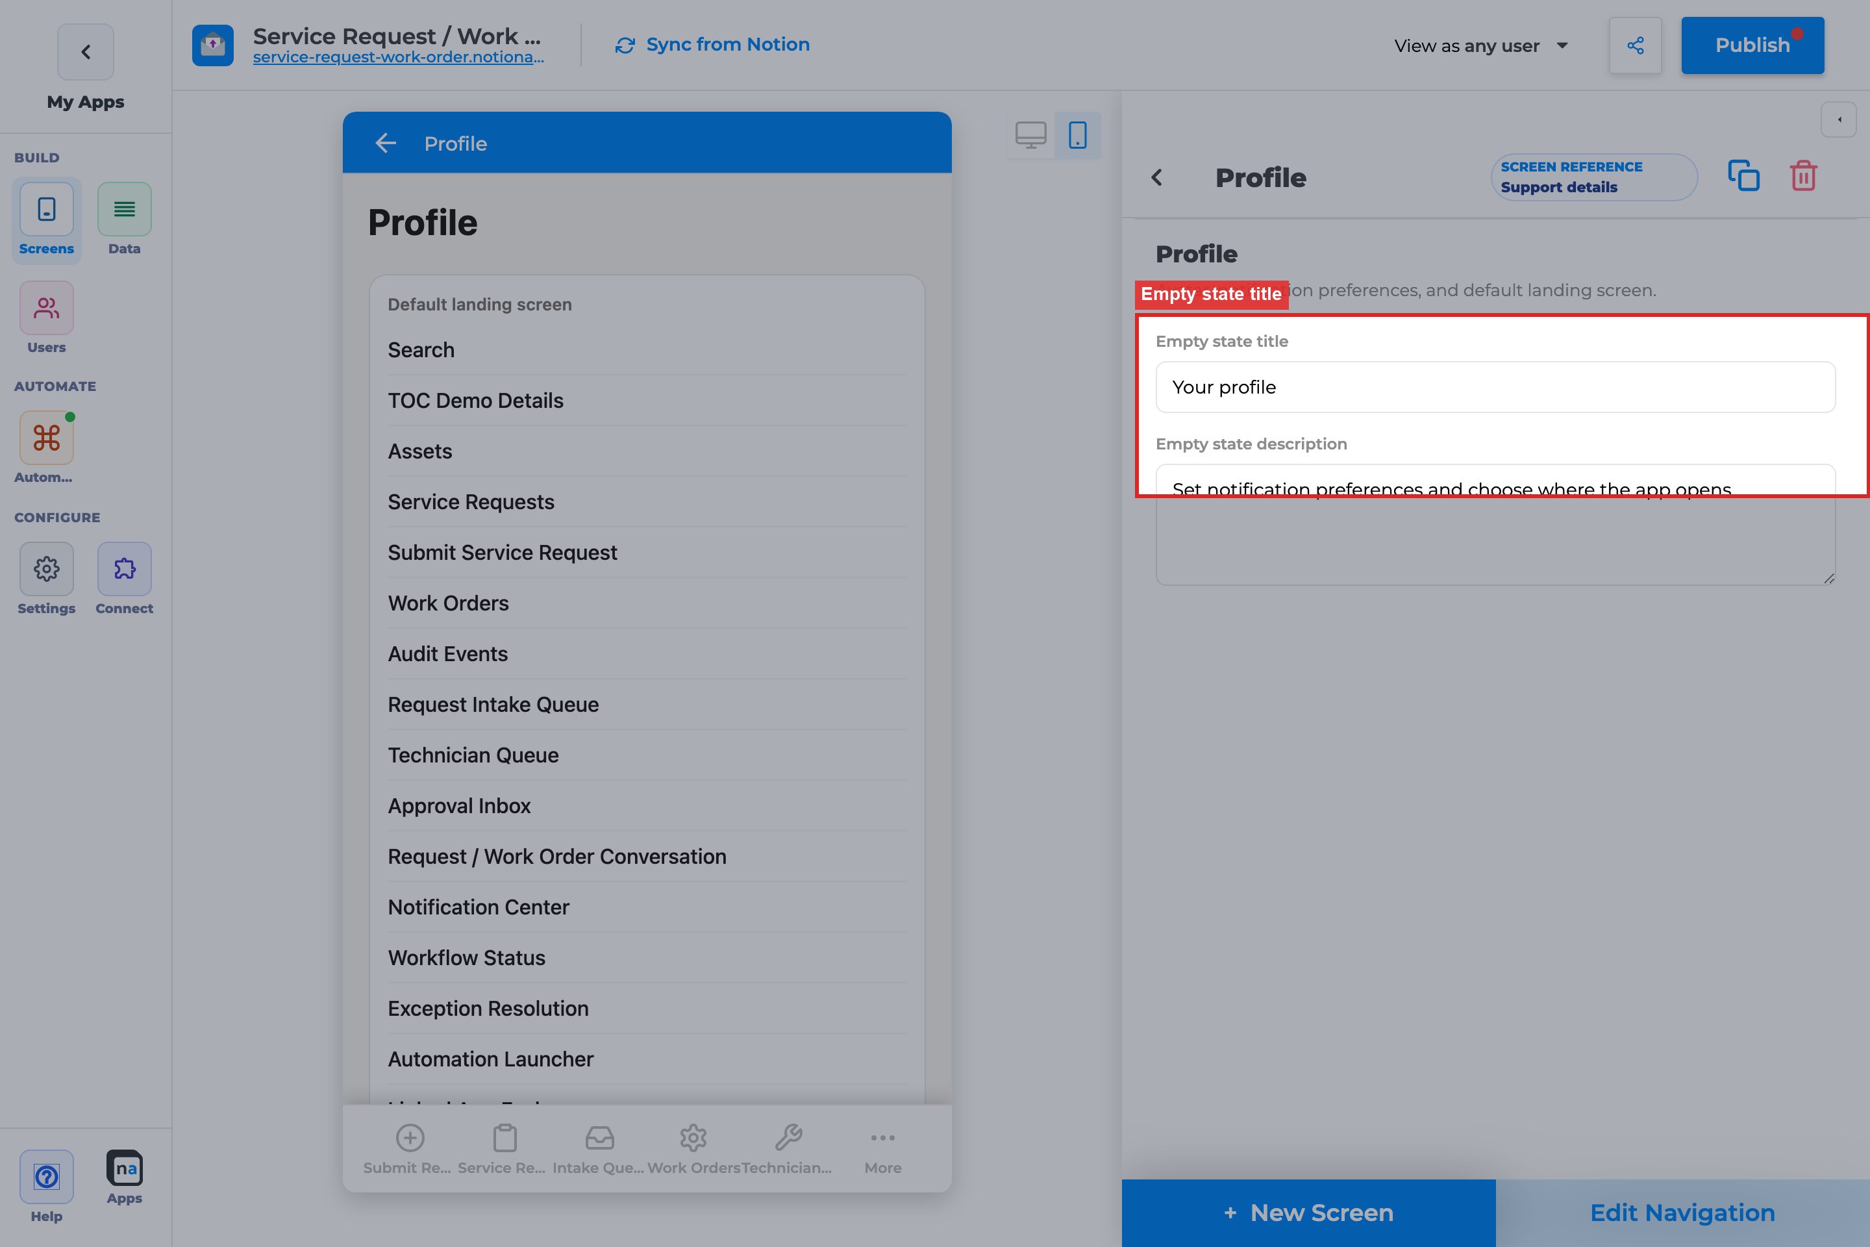
Task: Select Assets in landing screen list
Action: click(x=647, y=452)
